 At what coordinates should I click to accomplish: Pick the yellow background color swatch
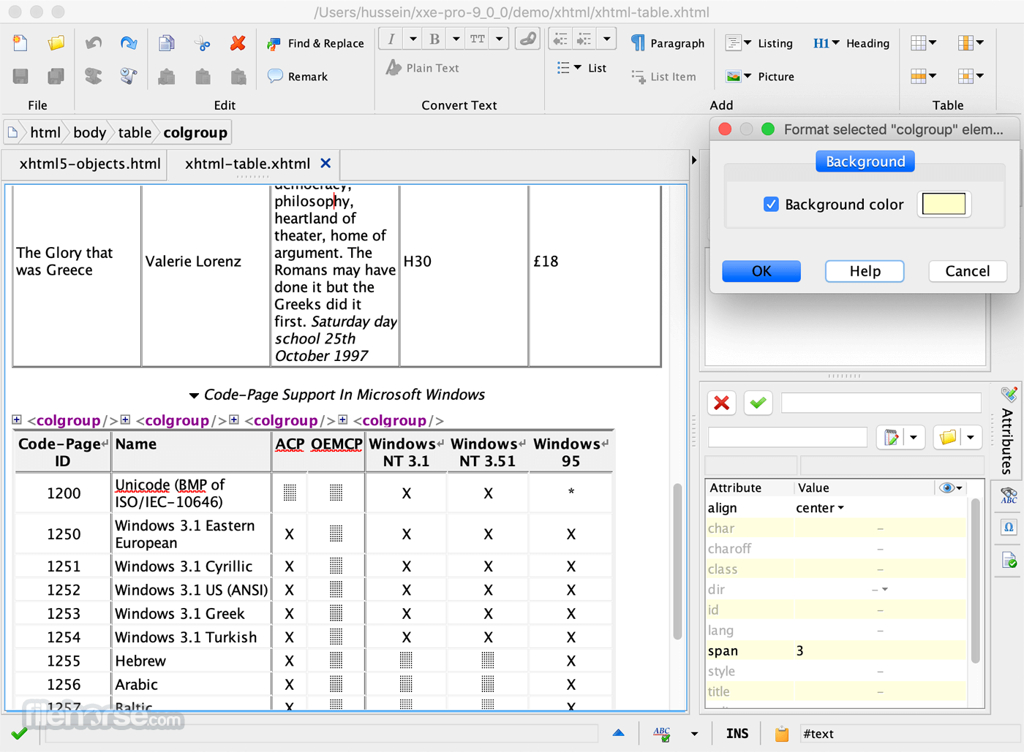[x=944, y=204]
